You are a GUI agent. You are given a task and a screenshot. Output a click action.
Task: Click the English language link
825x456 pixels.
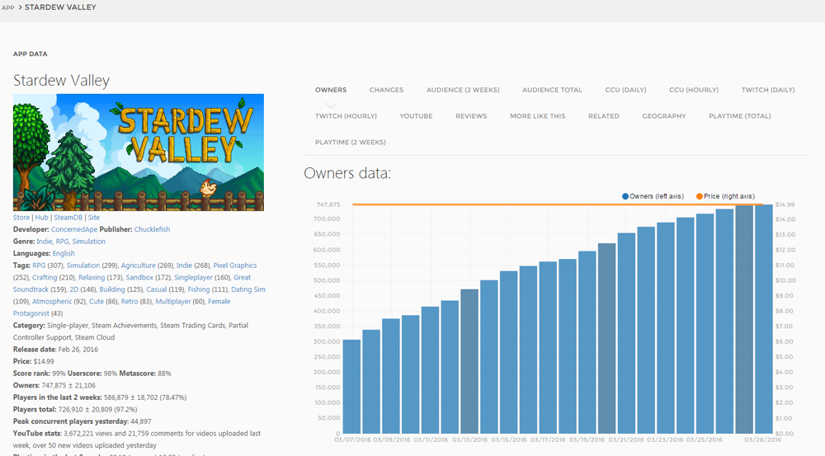(x=64, y=253)
